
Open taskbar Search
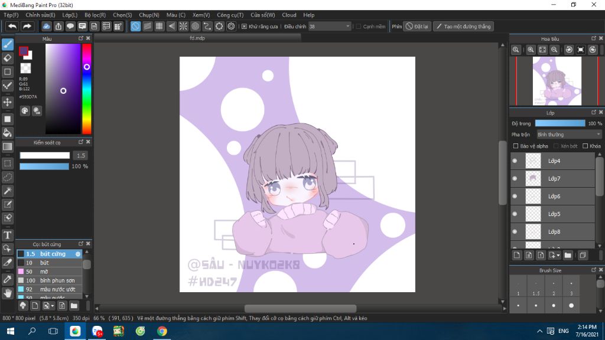pos(32,331)
